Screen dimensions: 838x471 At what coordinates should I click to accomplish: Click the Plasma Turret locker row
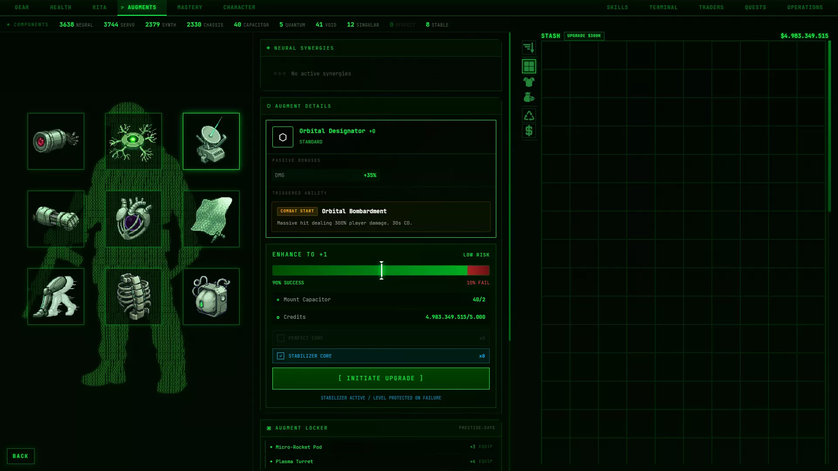[x=381, y=461]
